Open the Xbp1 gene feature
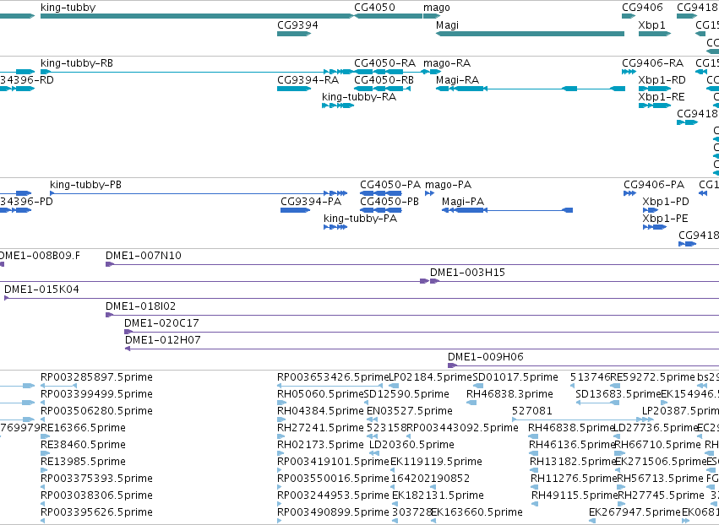 pyautogui.click(x=655, y=34)
